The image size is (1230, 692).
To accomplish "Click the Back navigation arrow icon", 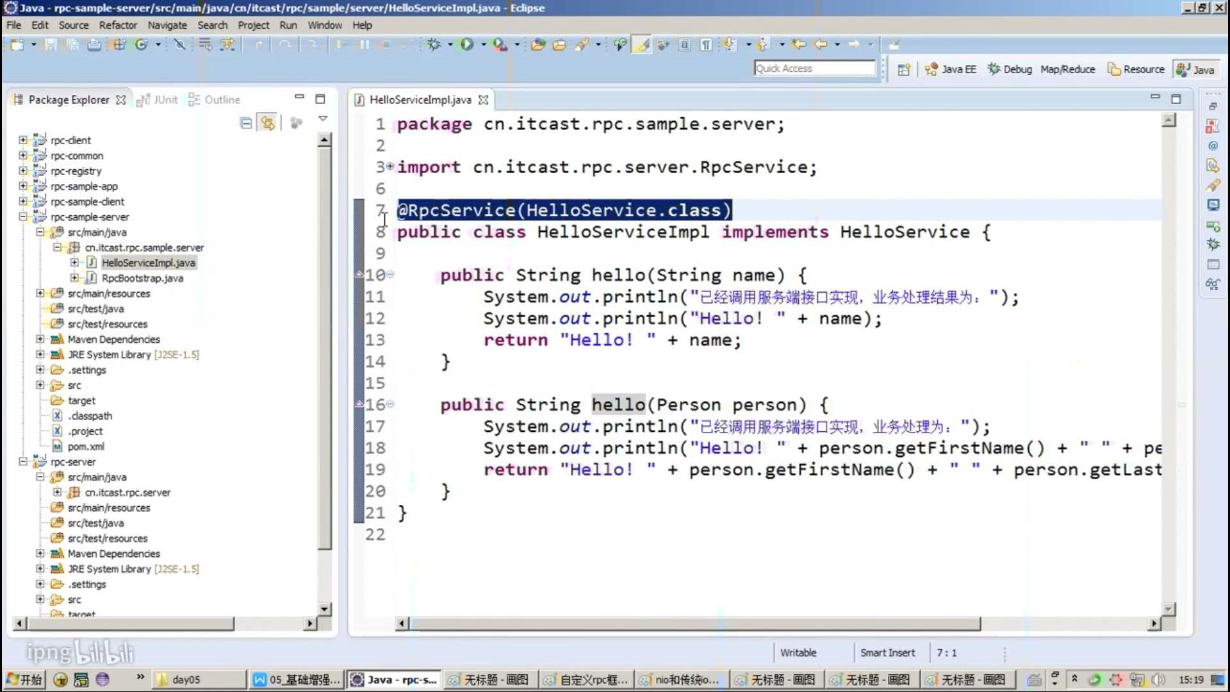I will click(x=821, y=44).
